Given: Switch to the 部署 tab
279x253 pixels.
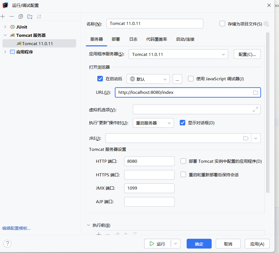Looking at the screenshot, I should click(x=116, y=39).
